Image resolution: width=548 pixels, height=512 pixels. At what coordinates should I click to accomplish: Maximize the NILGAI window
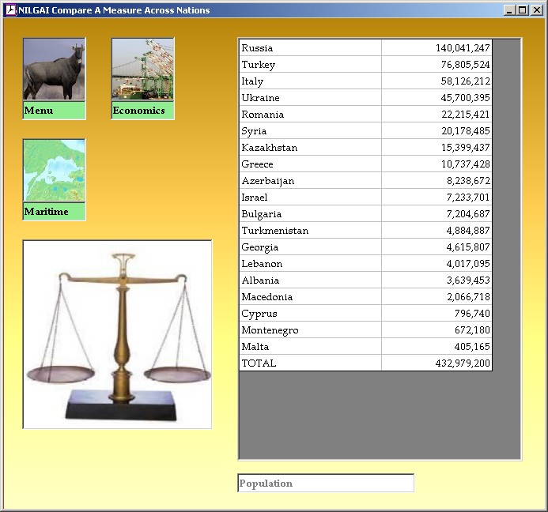[x=523, y=10]
